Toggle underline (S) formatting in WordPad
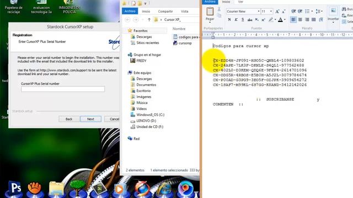 [243, 20]
